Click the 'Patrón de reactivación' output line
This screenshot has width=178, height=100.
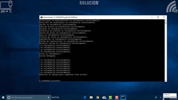click(x=66, y=41)
